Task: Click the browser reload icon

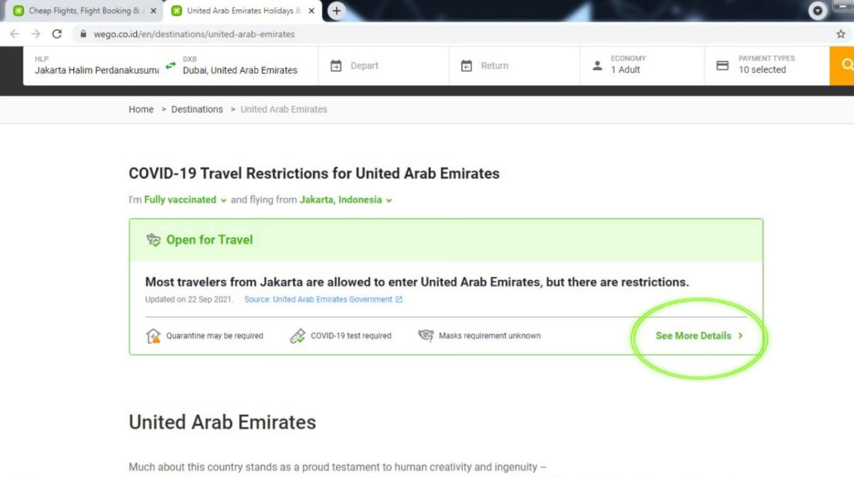Action: pyautogui.click(x=57, y=34)
